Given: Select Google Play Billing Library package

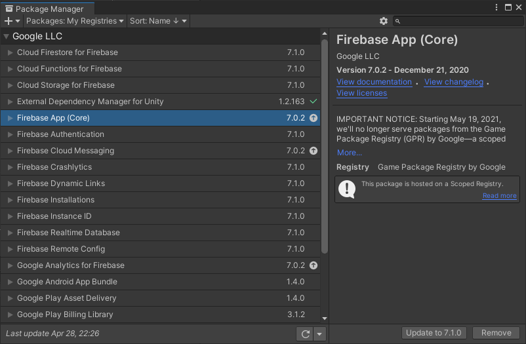Looking at the screenshot, I should tap(160, 315).
